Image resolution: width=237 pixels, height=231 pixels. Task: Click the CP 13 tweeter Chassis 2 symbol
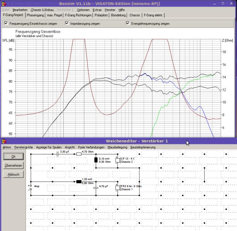(x=118, y=160)
